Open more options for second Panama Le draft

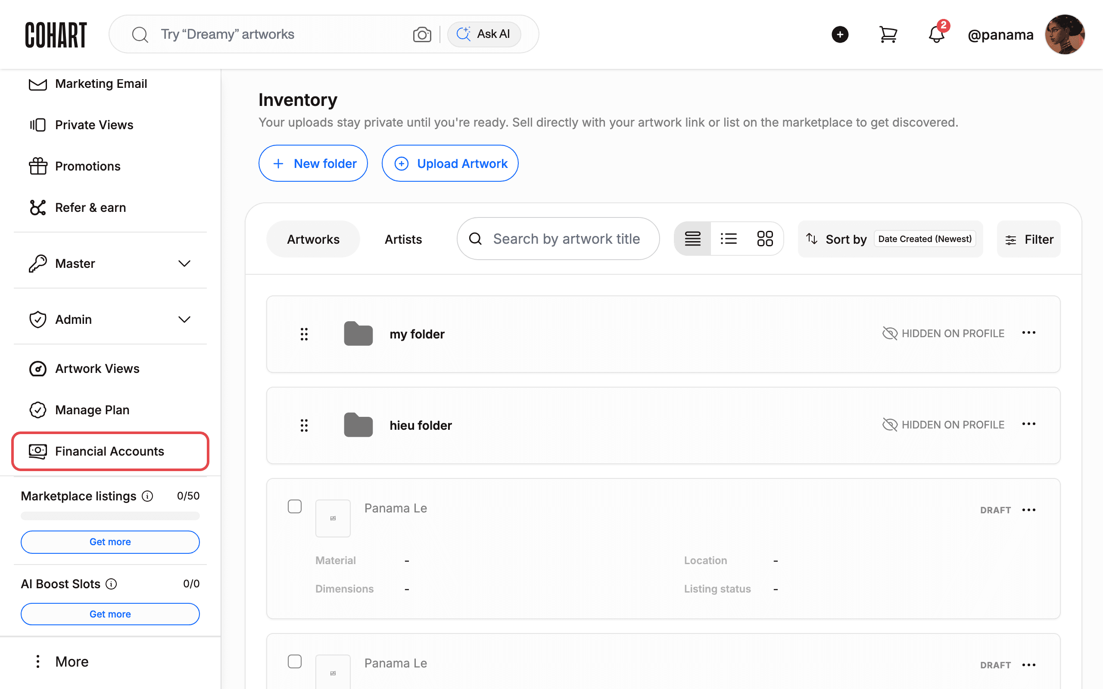pyautogui.click(x=1028, y=665)
